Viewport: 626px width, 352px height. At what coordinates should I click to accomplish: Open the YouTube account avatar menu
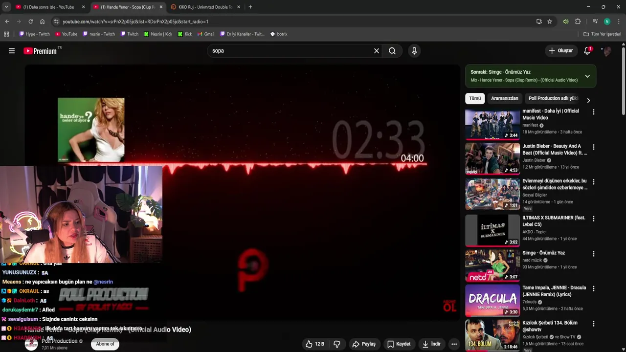pyautogui.click(x=607, y=51)
